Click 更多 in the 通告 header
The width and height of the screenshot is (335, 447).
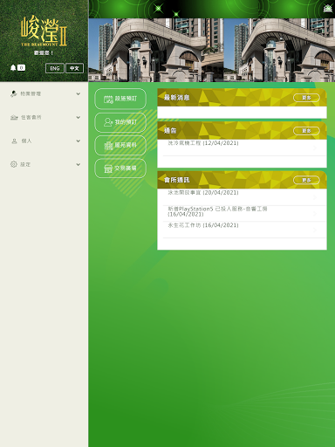306,131
